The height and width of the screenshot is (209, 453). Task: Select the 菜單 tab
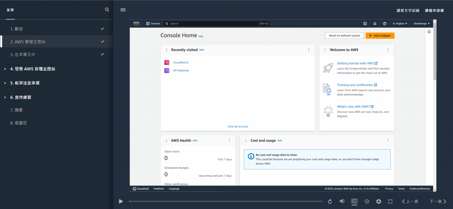[10, 10]
